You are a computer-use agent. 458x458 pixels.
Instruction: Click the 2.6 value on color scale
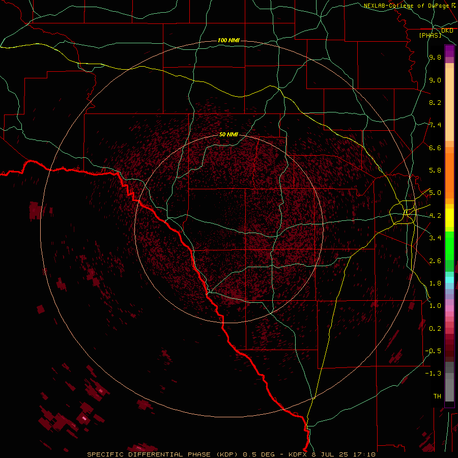click(435, 261)
